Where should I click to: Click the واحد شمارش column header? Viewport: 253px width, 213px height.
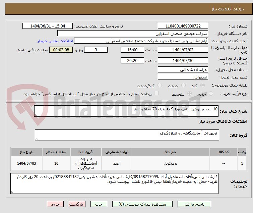tap(116, 152)
